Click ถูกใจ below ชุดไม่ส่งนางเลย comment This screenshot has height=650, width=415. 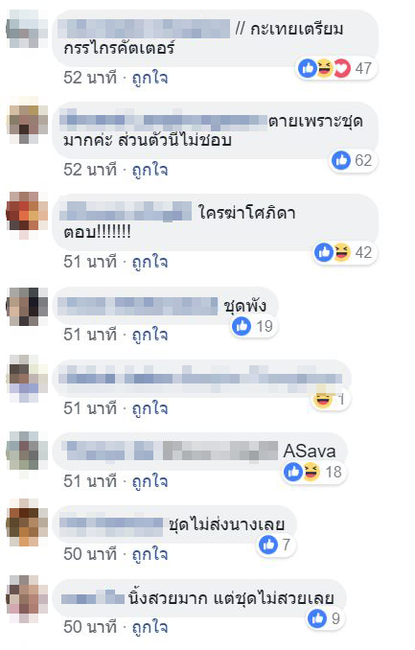tap(150, 554)
